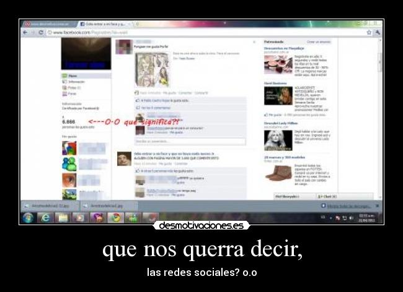Viewport: 403px width, 292px height.
Task: Click Compartir under the first post photo
Action: (x=201, y=93)
